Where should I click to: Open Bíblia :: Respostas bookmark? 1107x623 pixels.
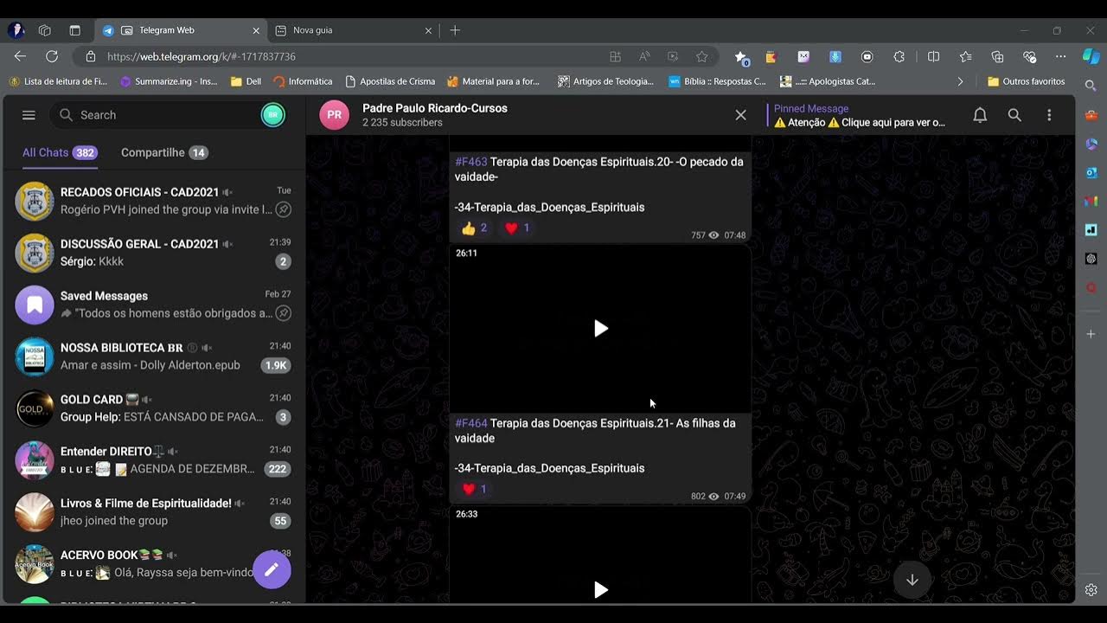[x=718, y=81]
